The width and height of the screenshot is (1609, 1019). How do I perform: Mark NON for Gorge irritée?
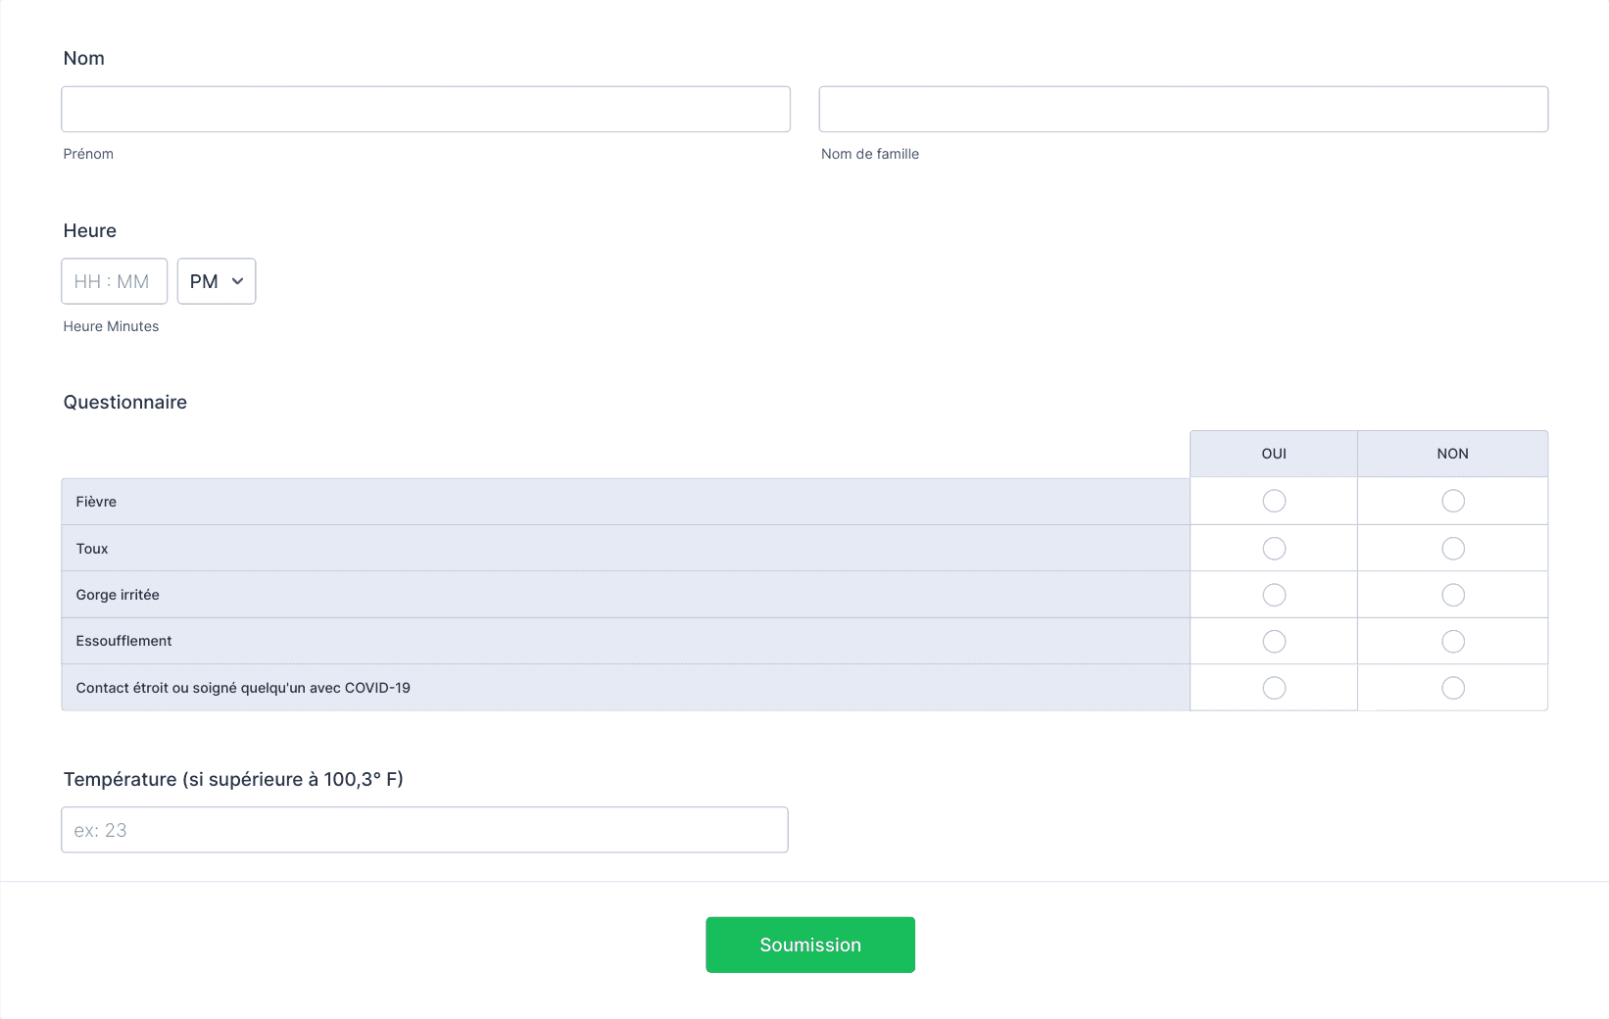click(x=1452, y=595)
